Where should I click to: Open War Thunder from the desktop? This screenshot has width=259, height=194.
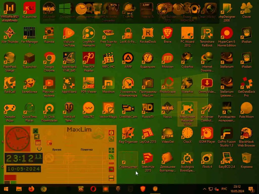[x=10, y=35]
